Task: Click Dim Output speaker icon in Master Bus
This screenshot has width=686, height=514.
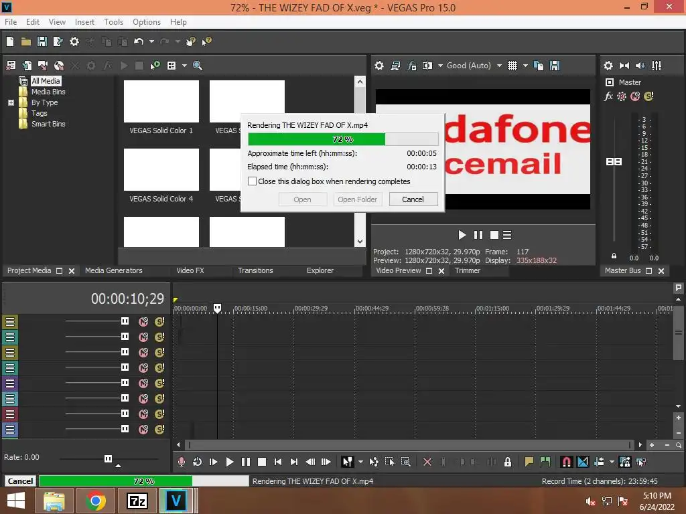Action: coord(640,66)
